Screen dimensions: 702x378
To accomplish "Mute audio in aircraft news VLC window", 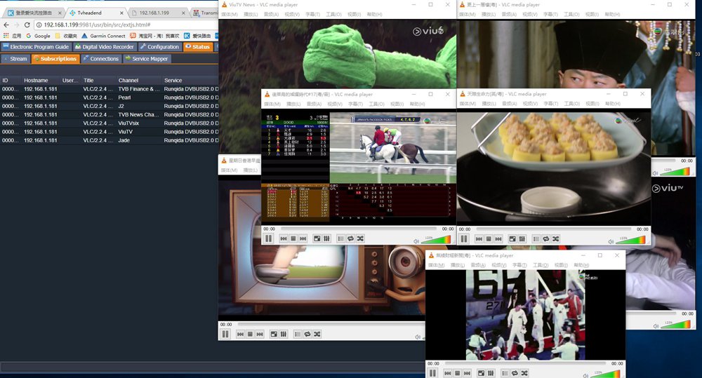I will [585, 375].
